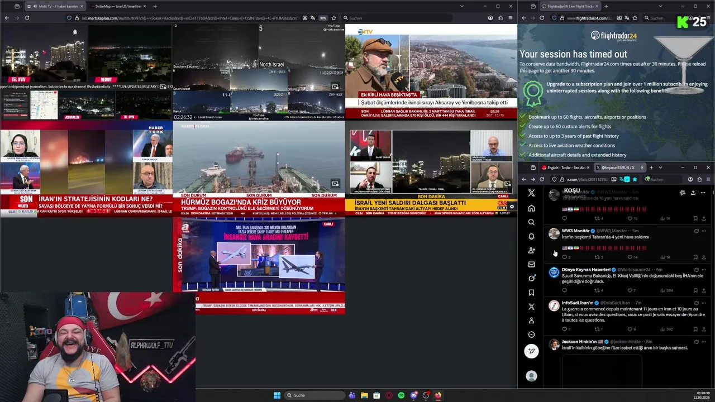
Task: Open new tab in Multi TV window
Action: click(155, 6)
